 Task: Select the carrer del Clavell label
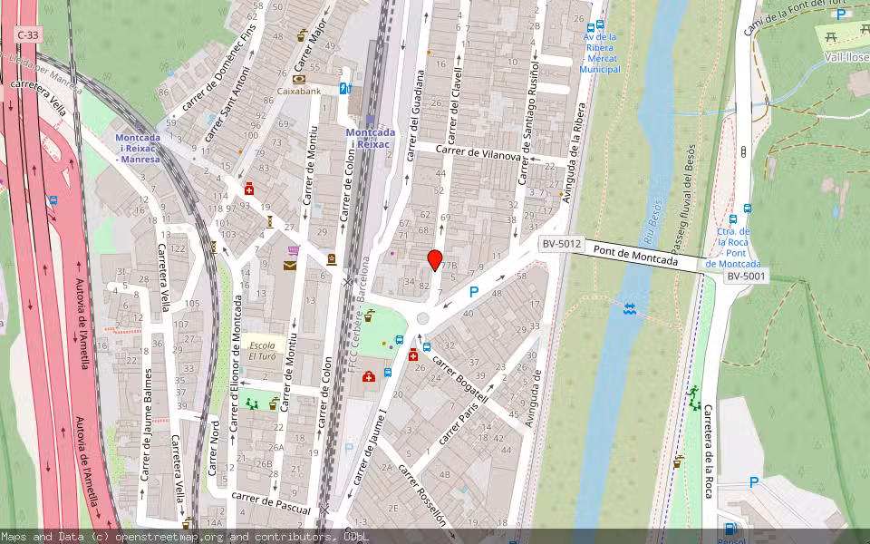[x=454, y=106]
